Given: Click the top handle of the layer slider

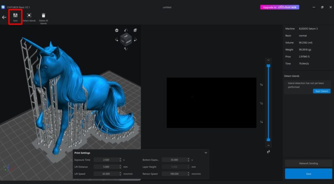Looking at the screenshot, I should click(x=268, y=66).
